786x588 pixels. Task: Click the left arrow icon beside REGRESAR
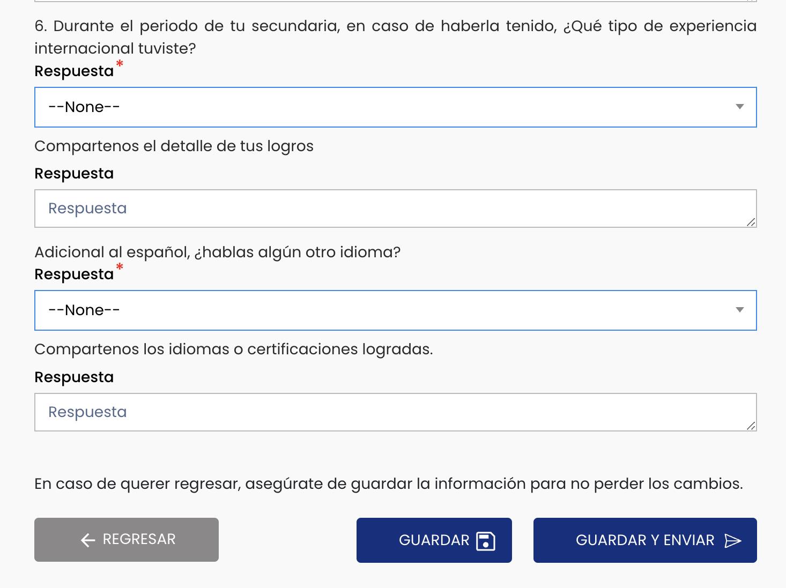(88, 540)
